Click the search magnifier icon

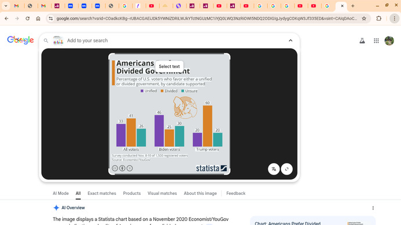(46, 41)
